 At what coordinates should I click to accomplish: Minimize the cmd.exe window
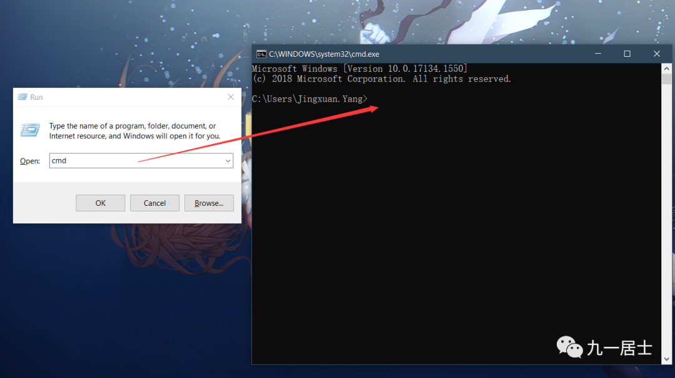click(598, 54)
